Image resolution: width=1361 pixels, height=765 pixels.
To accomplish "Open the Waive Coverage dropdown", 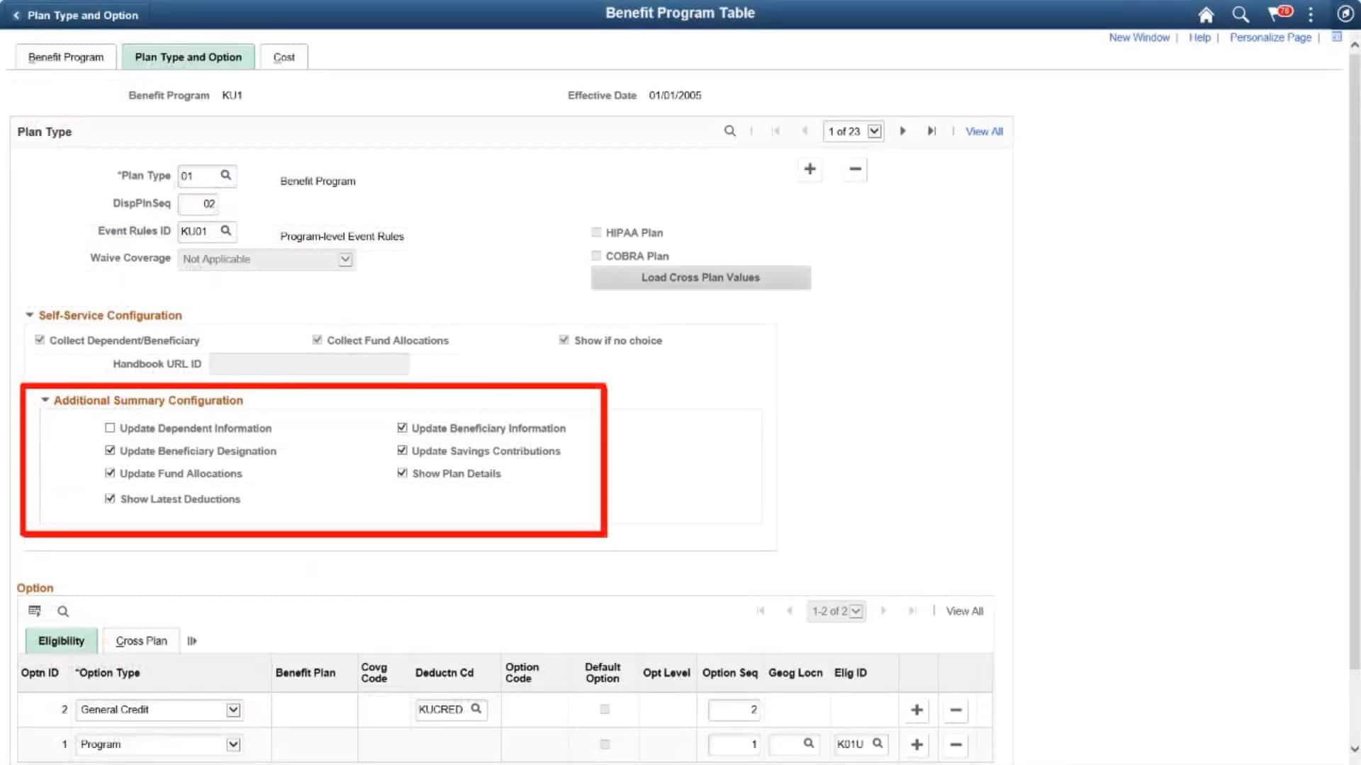I will click(x=345, y=259).
